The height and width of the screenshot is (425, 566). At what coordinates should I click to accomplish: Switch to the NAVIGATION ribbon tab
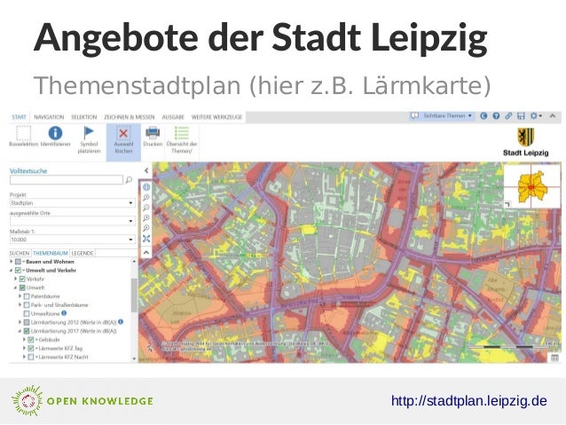coord(49,117)
